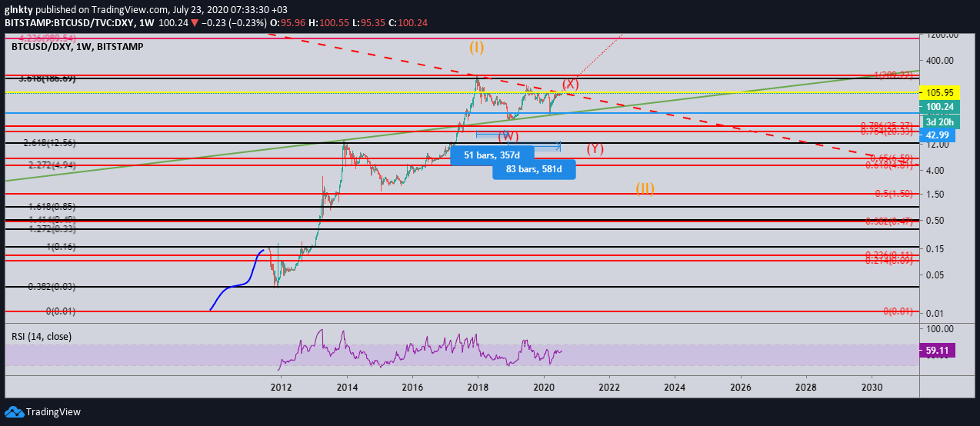Click the red (Y) wave label

pos(595,148)
